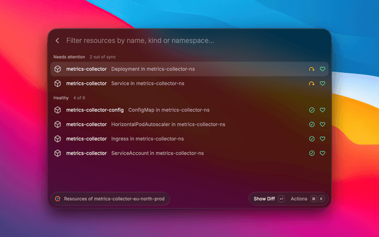Click the cube icon of metrics-collector-config
The image size is (379, 237).
[x=57, y=110]
